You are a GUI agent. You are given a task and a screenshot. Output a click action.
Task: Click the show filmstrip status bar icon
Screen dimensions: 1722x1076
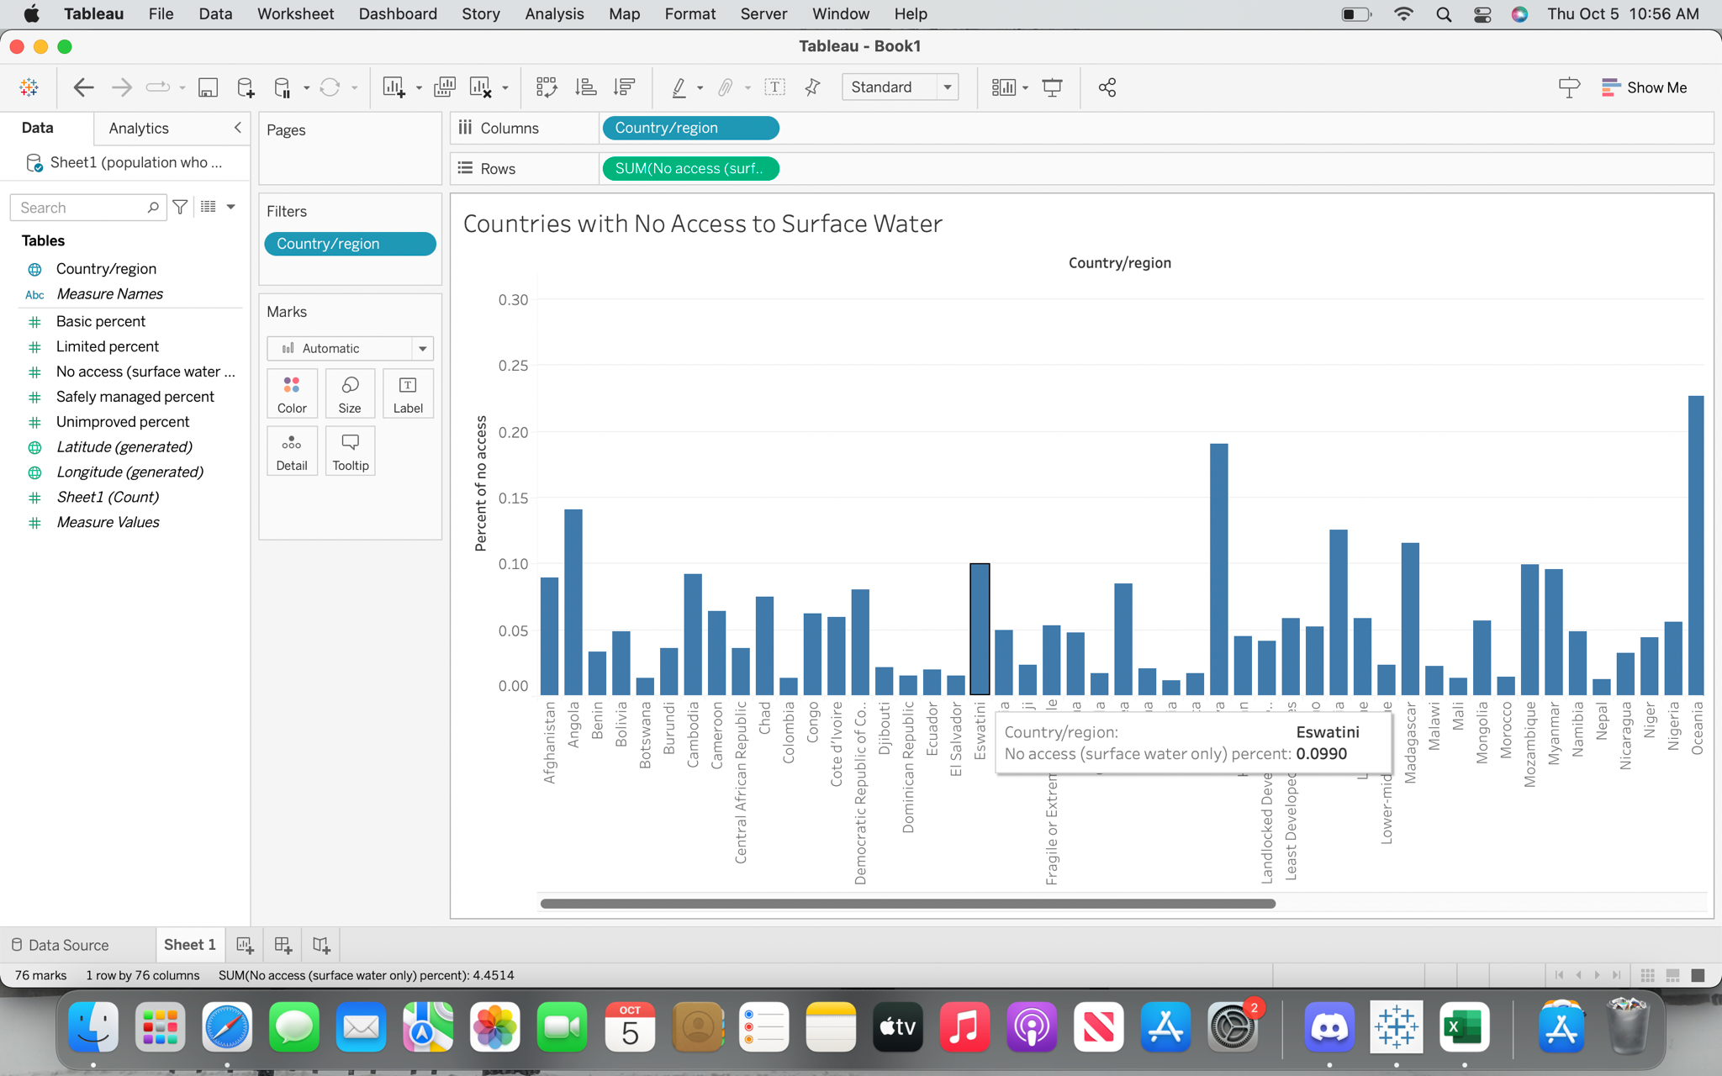[x=1673, y=975]
